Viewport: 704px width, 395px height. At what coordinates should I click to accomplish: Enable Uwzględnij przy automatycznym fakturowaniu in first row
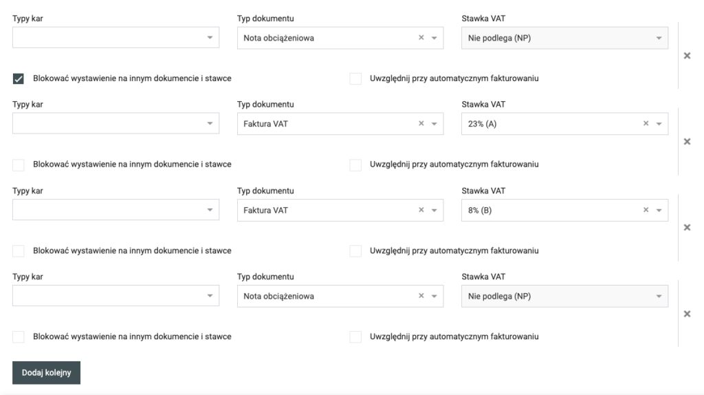click(355, 78)
